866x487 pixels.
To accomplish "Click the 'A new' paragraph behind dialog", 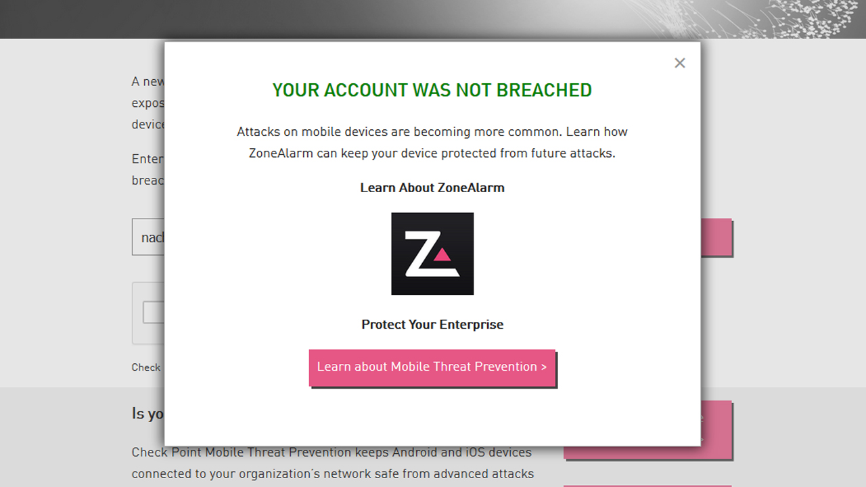I will pyautogui.click(x=148, y=103).
